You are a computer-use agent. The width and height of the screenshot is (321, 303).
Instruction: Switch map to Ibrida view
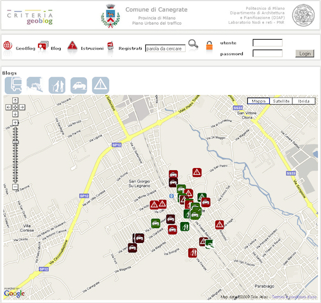(303, 101)
